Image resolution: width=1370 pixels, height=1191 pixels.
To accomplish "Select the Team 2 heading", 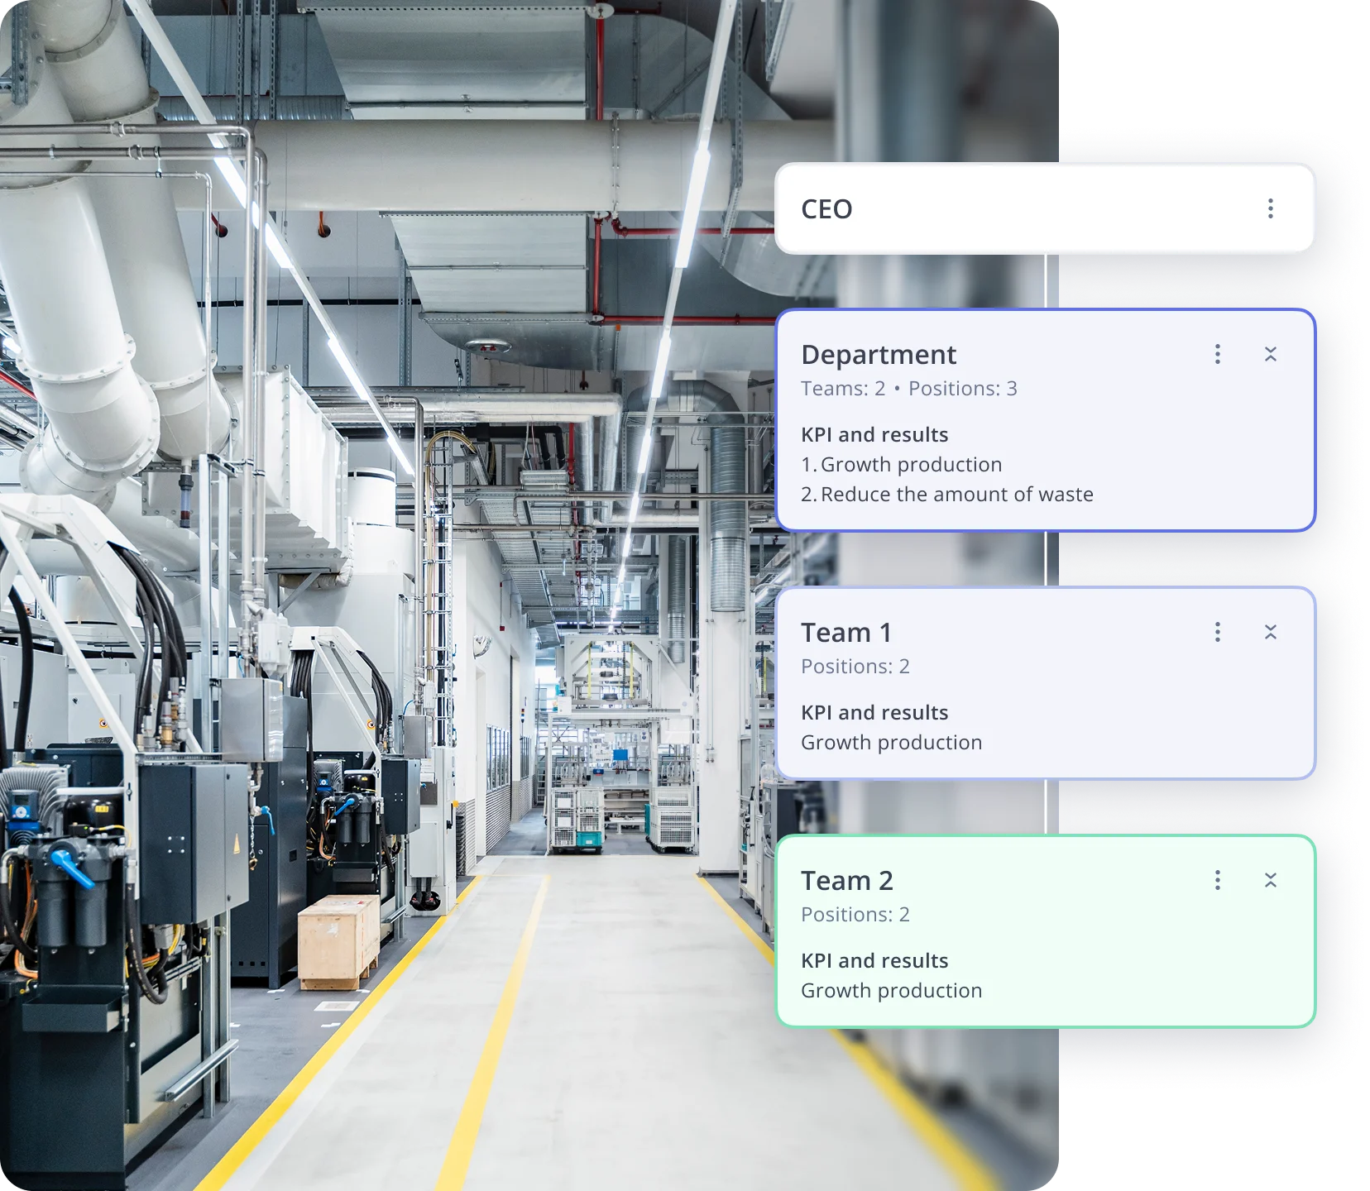I will pyautogui.click(x=846, y=881).
